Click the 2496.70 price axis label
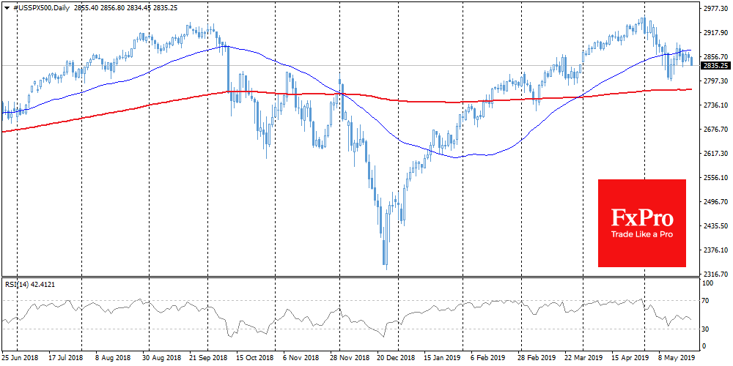This screenshot has width=733, height=366. click(x=715, y=202)
